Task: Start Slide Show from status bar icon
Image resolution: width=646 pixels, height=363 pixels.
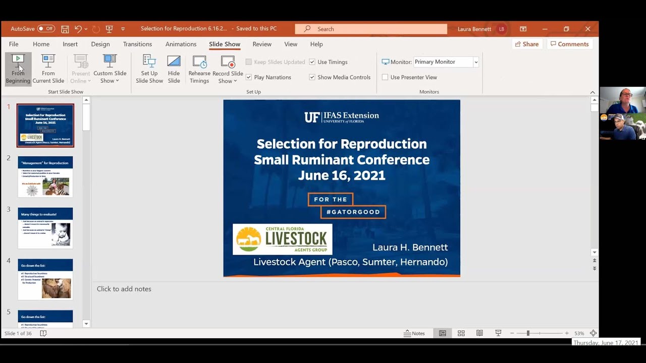Action: click(x=498, y=333)
